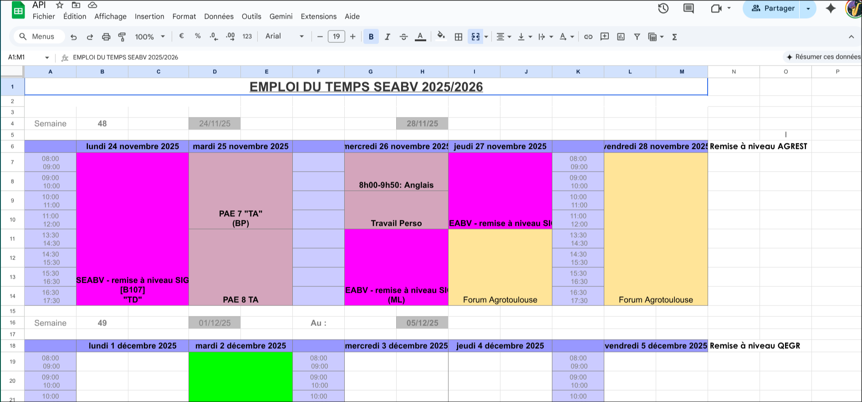Image resolution: width=862 pixels, height=402 pixels.
Task: Star the API document
Action: pyautogui.click(x=60, y=5)
